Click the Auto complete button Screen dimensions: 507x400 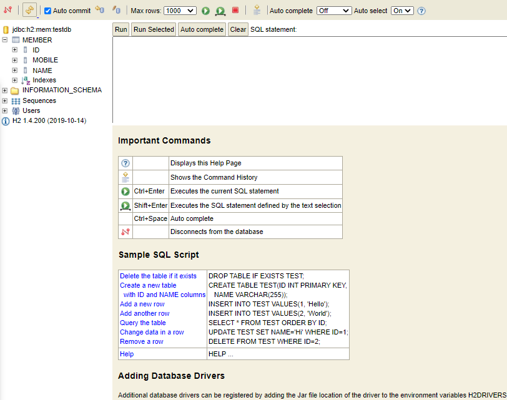click(202, 29)
